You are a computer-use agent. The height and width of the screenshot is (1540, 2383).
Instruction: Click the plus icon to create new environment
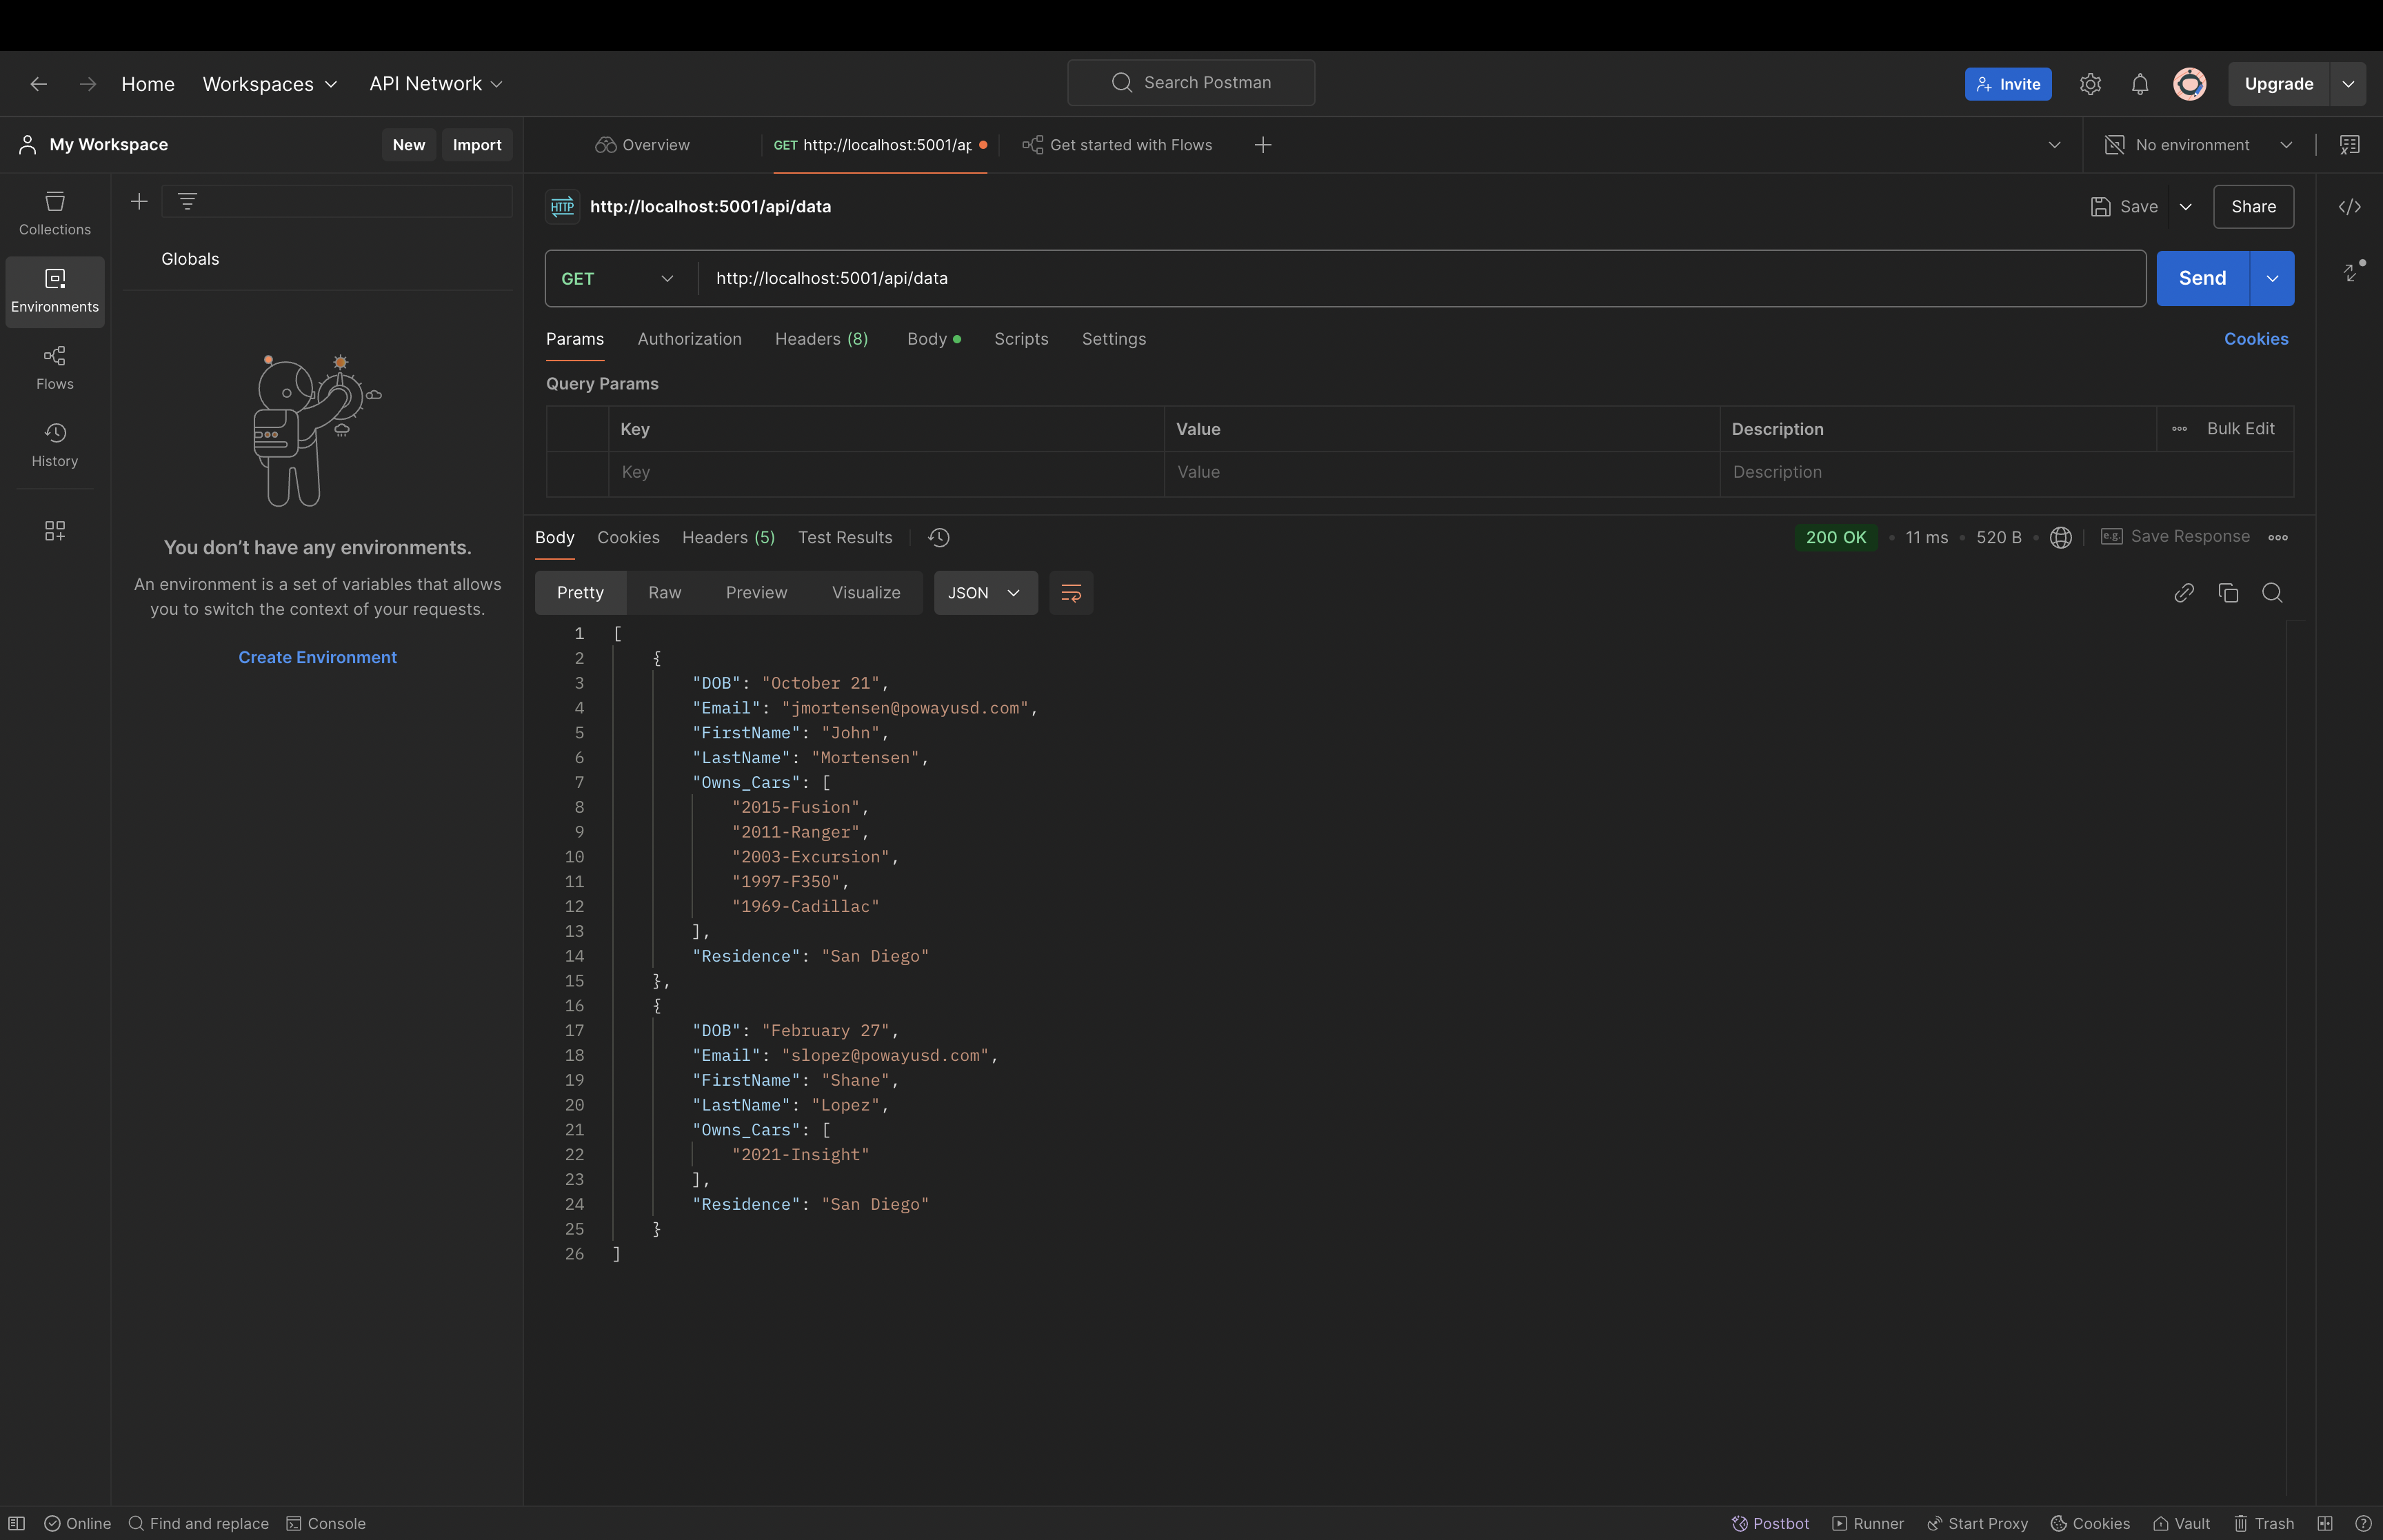139,202
